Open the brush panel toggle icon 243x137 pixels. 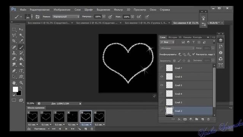(37, 17)
